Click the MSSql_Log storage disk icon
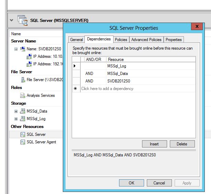The height and width of the screenshot is (194, 211). click(x=23, y=119)
